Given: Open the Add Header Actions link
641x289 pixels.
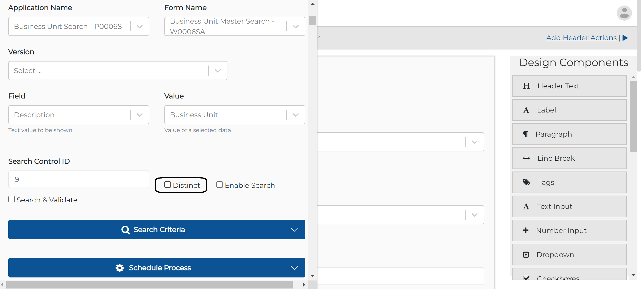Looking at the screenshot, I should tap(581, 38).
